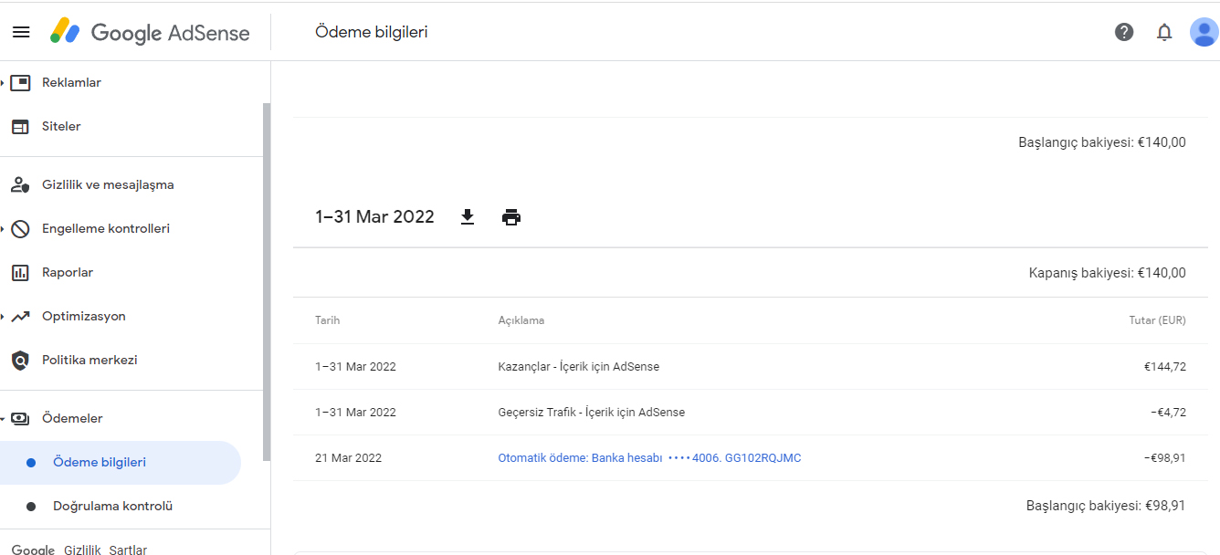Download the March 2022 statement
The height and width of the screenshot is (555, 1220).
(x=468, y=217)
